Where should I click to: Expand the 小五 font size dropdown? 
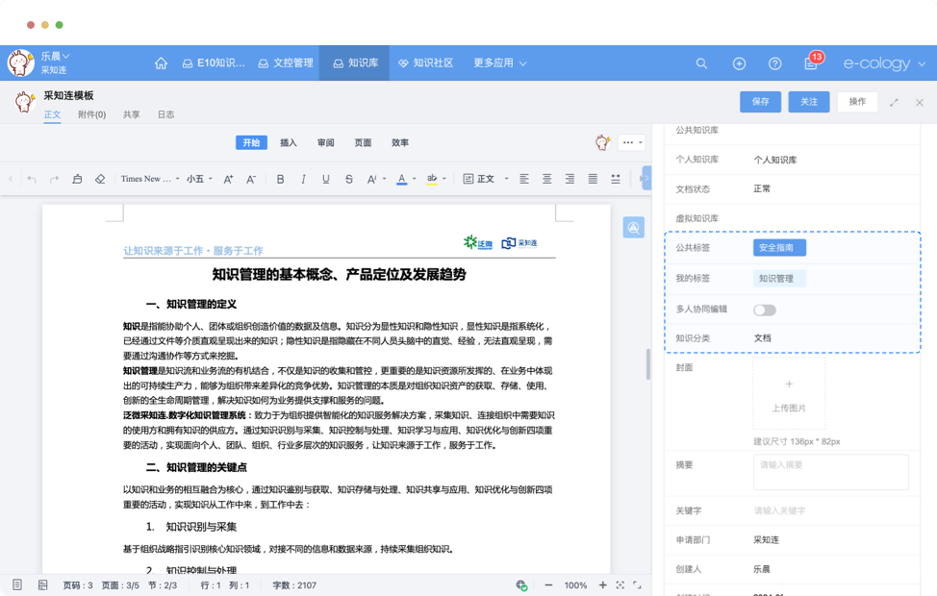pyautogui.click(x=200, y=179)
